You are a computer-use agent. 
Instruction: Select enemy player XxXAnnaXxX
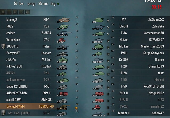tap(156, 20)
